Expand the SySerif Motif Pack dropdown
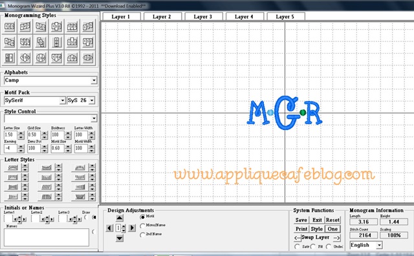The height and width of the screenshot is (256, 414). point(35,101)
